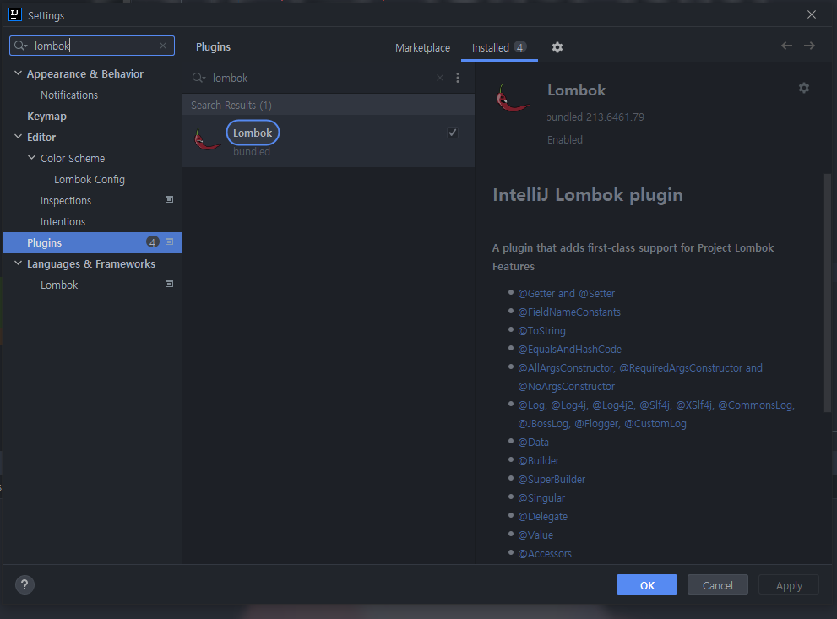837x619 pixels.
Task: Open plugin search history magnifier
Action: (198, 78)
